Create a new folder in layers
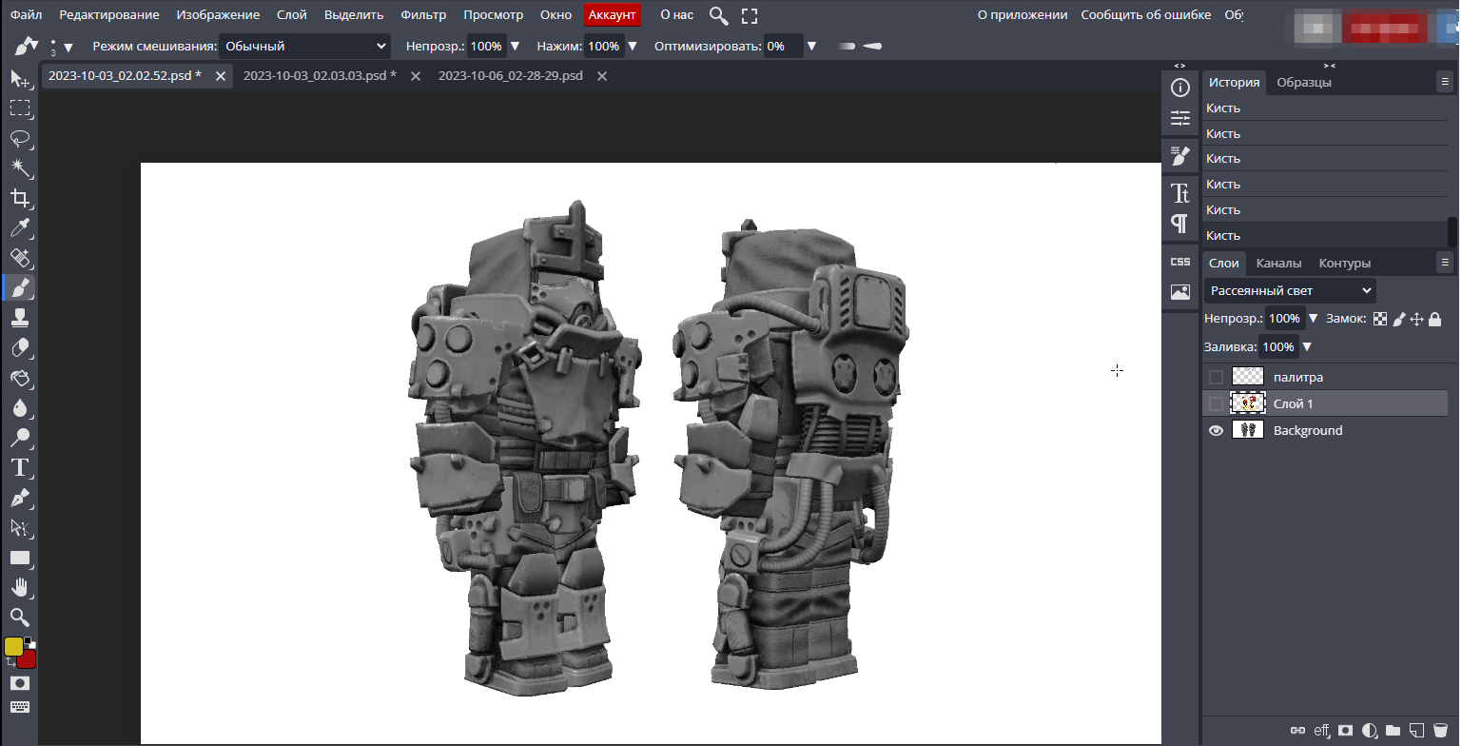 [1394, 731]
